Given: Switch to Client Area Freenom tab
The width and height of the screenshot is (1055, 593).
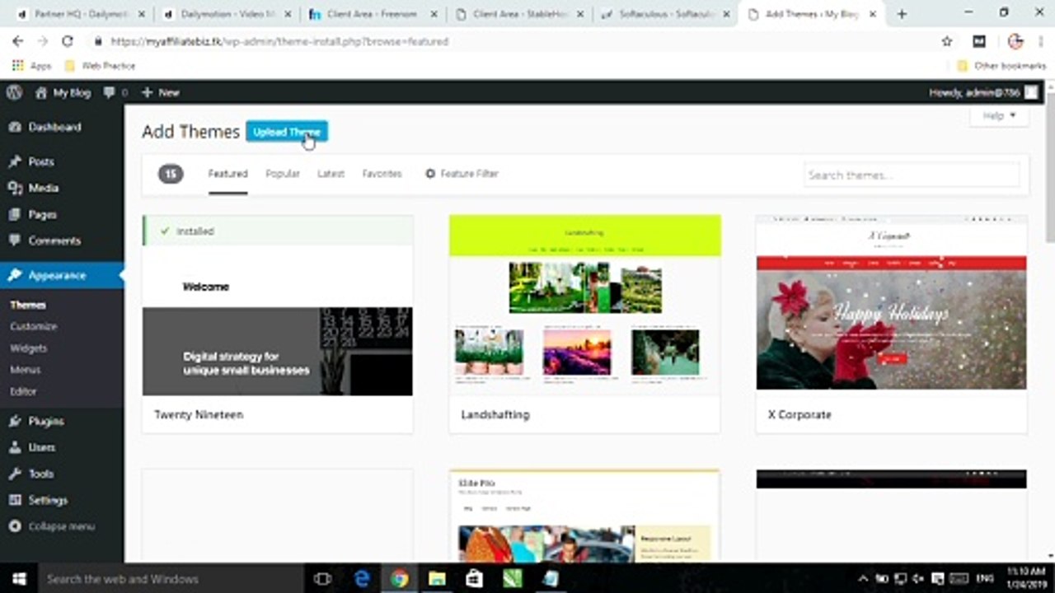Looking at the screenshot, I should [373, 14].
